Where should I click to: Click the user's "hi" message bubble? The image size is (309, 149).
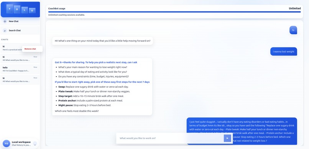[293, 30]
